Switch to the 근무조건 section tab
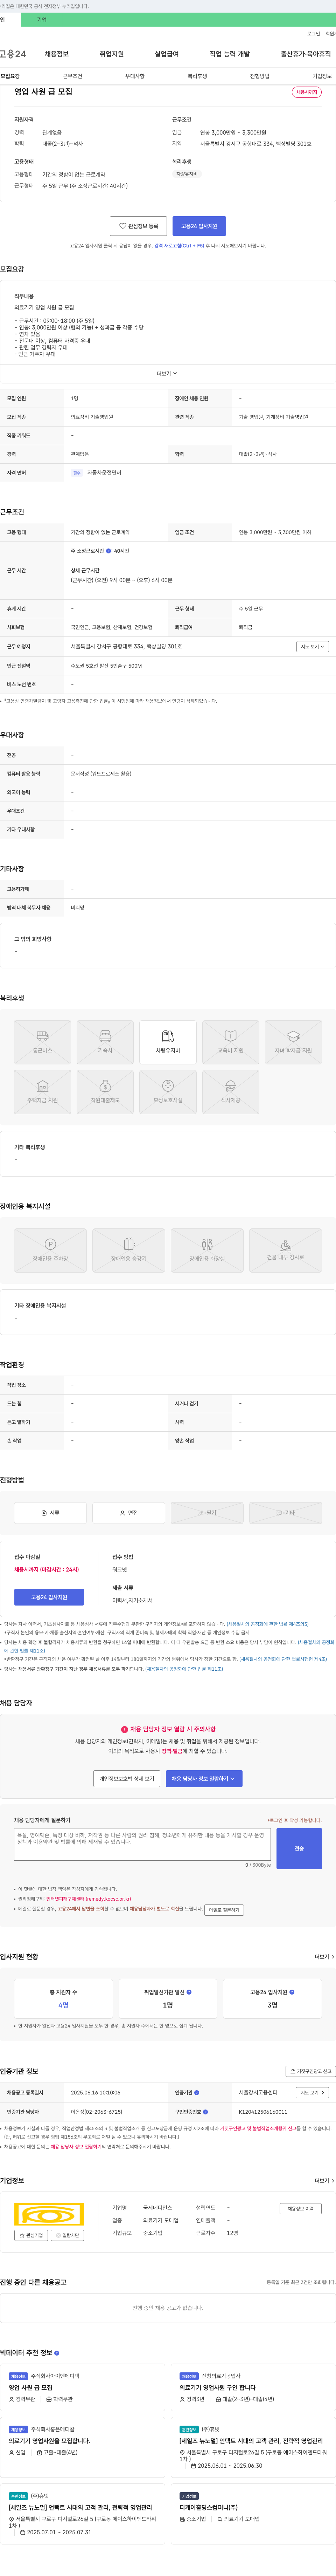Image resolution: width=336 pixels, height=2576 pixels. tap(73, 76)
